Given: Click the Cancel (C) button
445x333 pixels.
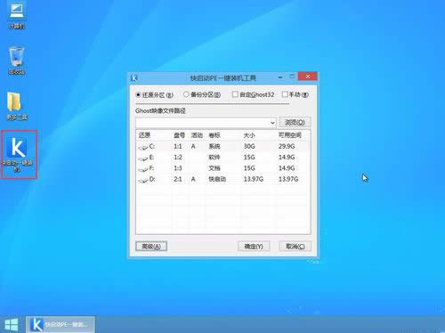Looking at the screenshot, I should [x=295, y=247].
